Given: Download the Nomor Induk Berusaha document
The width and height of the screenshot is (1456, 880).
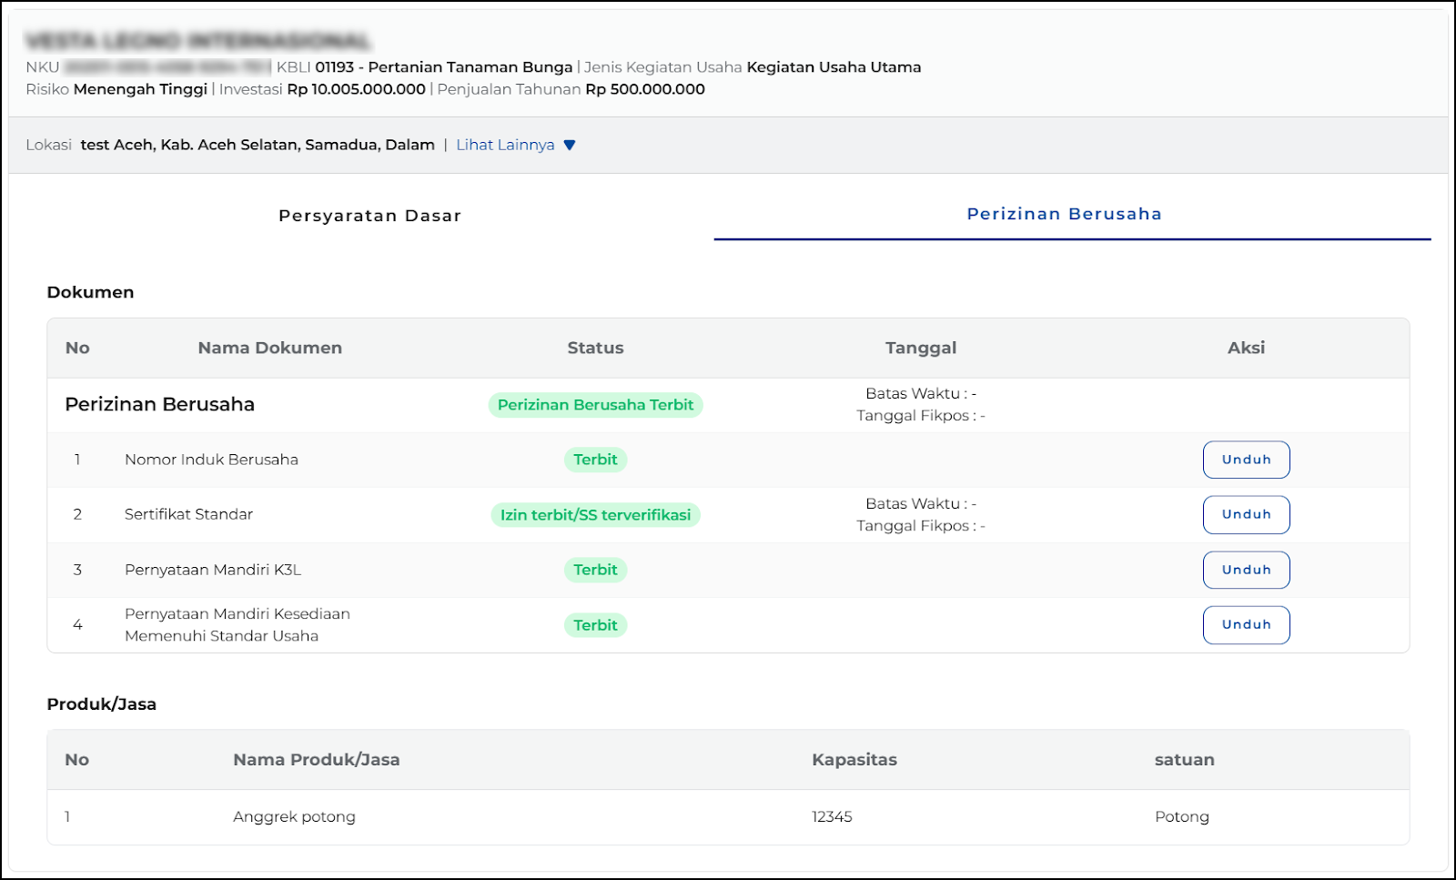Looking at the screenshot, I should point(1246,460).
